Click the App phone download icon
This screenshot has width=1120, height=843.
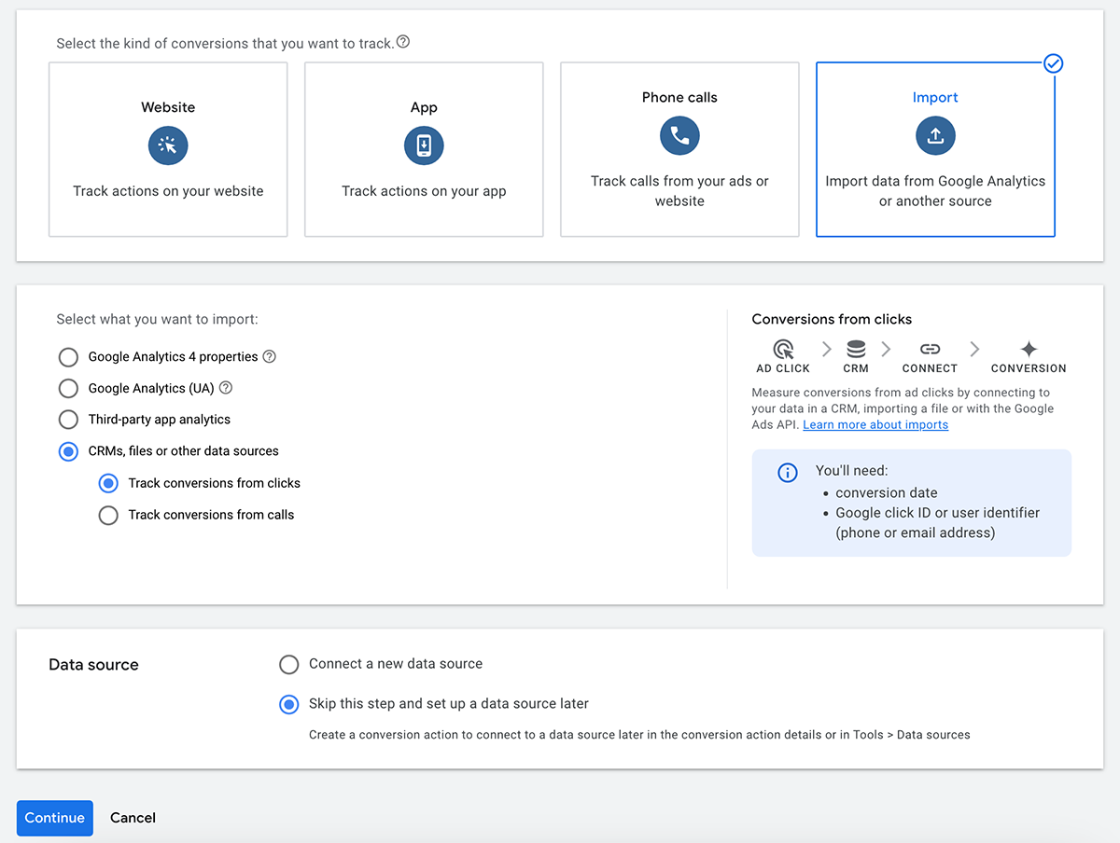click(424, 145)
